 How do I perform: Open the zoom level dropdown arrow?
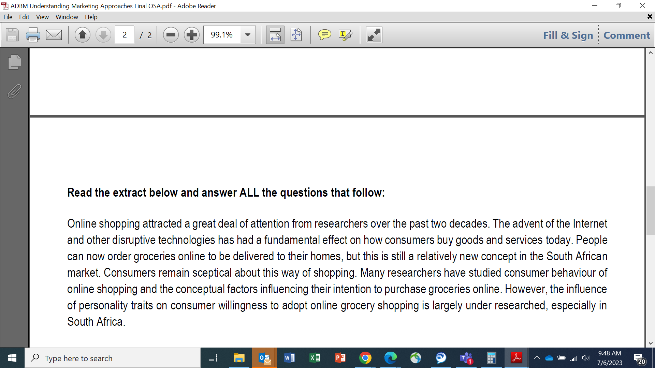[x=248, y=35]
